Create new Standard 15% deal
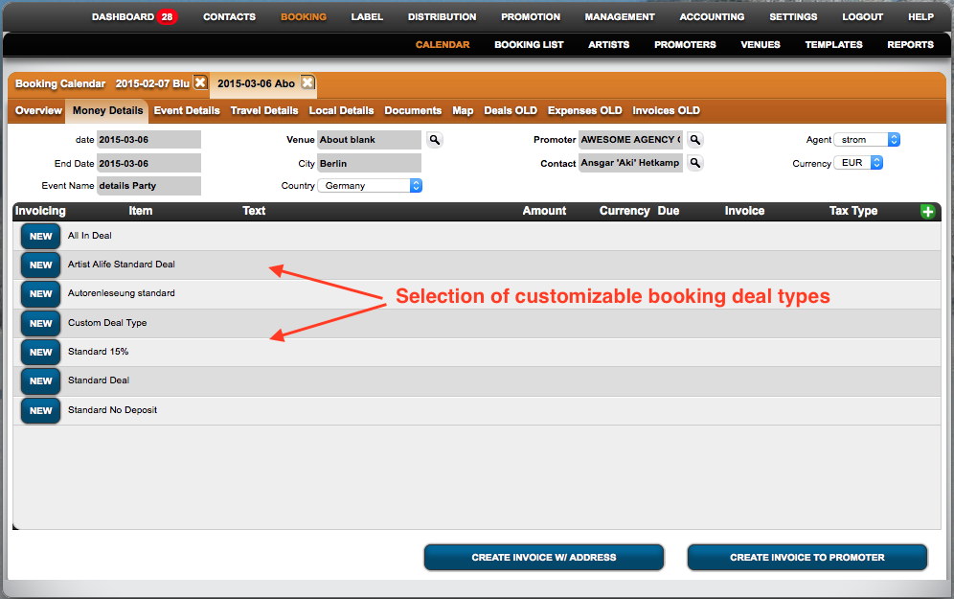Screen dimensions: 954x599 click(40, 352)
